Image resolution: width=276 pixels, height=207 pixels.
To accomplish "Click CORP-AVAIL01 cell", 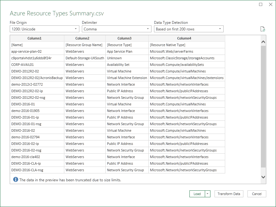I will (x=37, y=65).
